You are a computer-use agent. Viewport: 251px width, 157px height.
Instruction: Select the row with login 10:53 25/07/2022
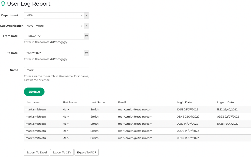click(137, 110)
